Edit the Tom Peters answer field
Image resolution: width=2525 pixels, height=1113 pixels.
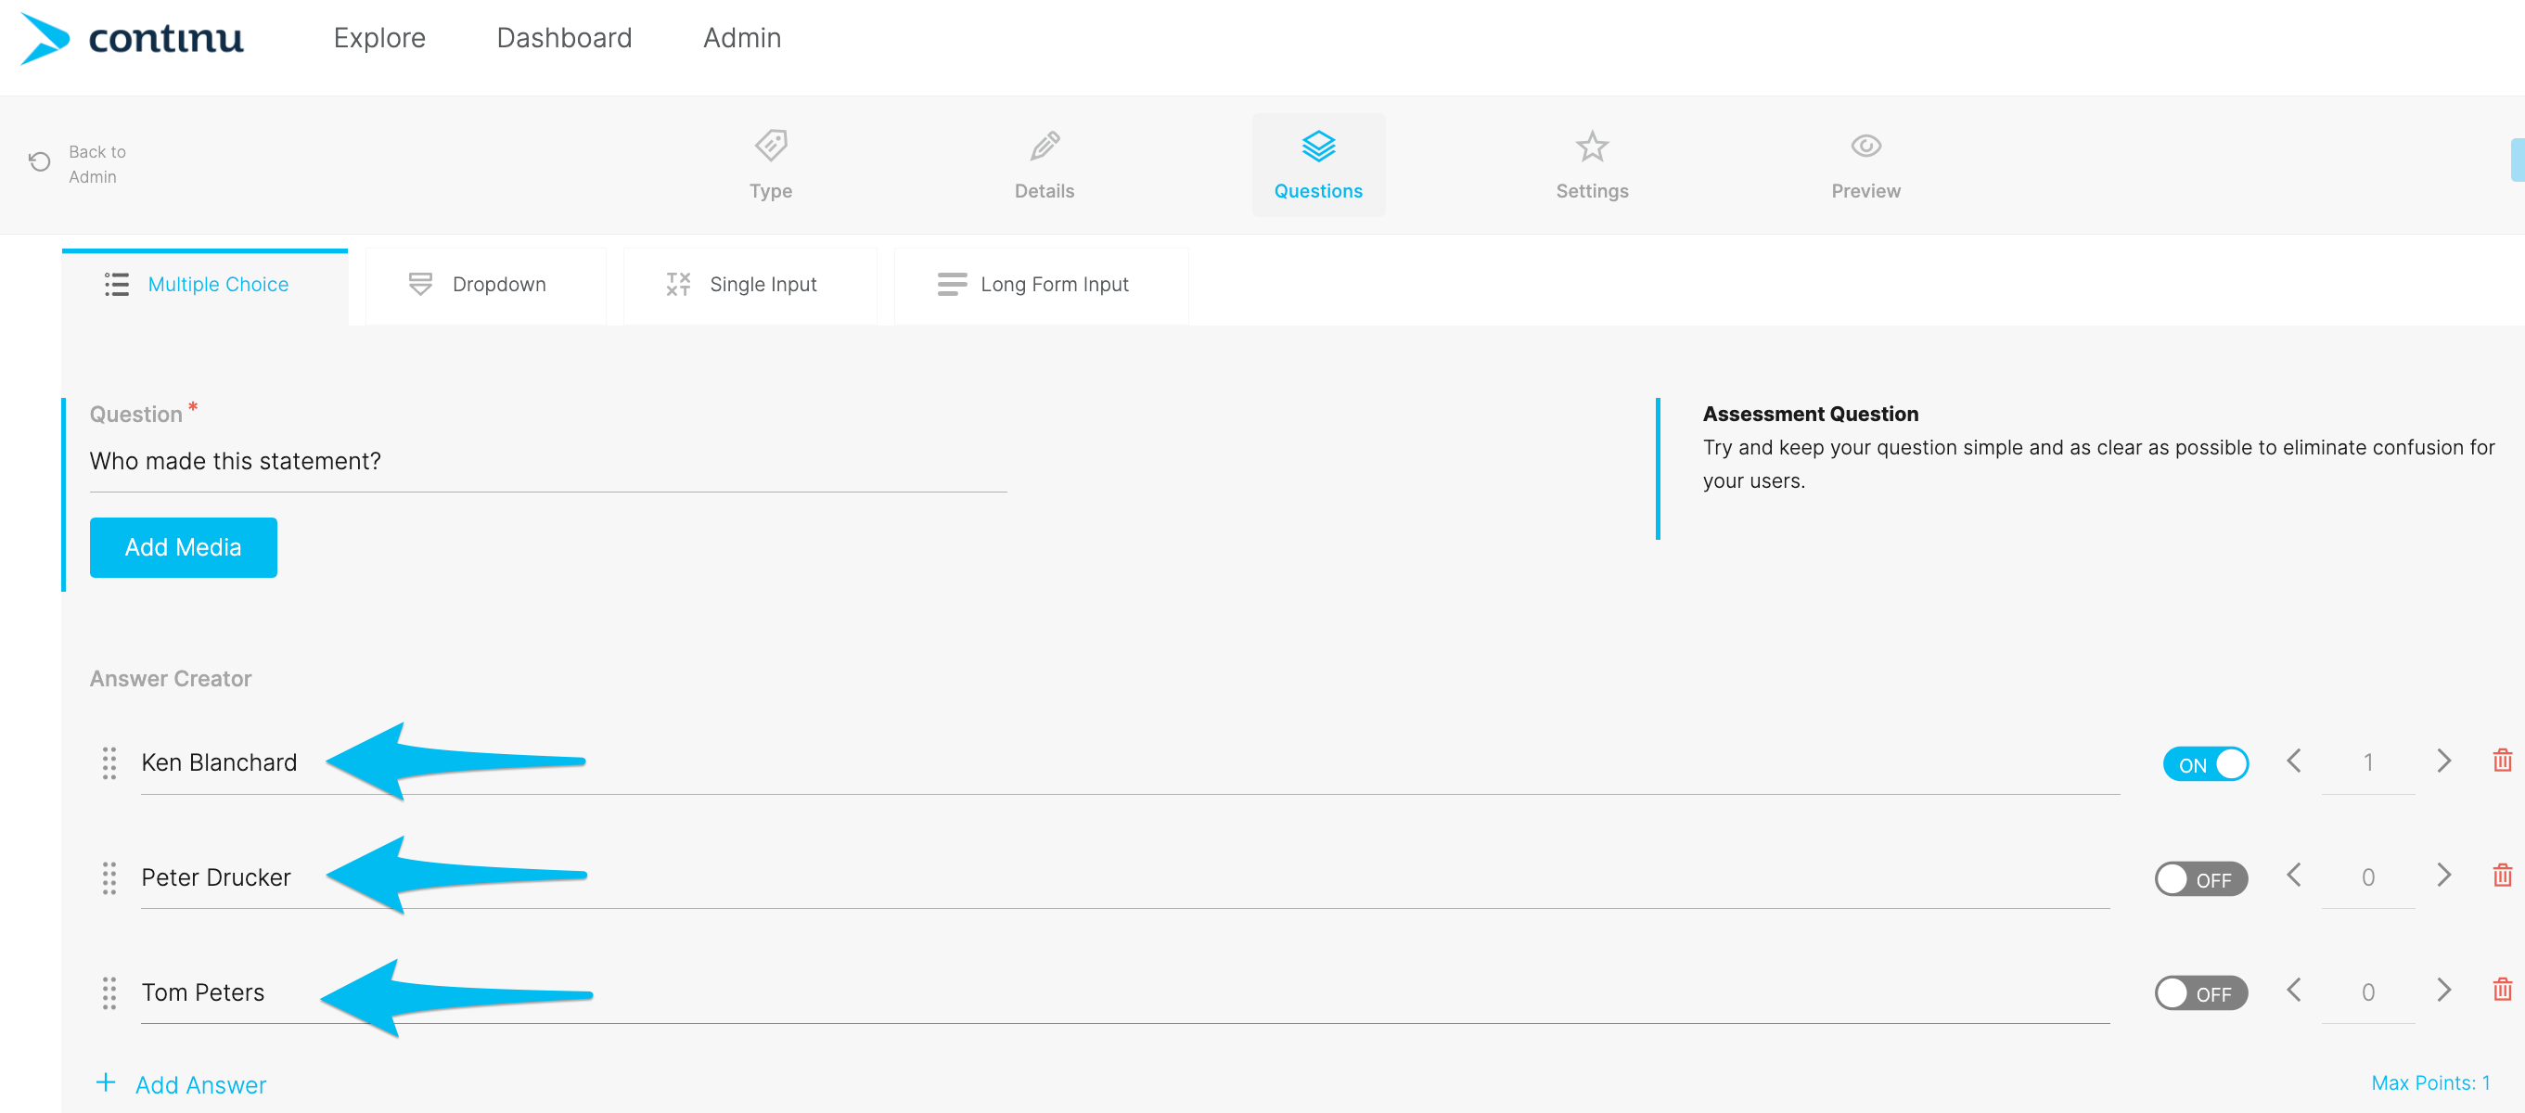pos(1125,992)
